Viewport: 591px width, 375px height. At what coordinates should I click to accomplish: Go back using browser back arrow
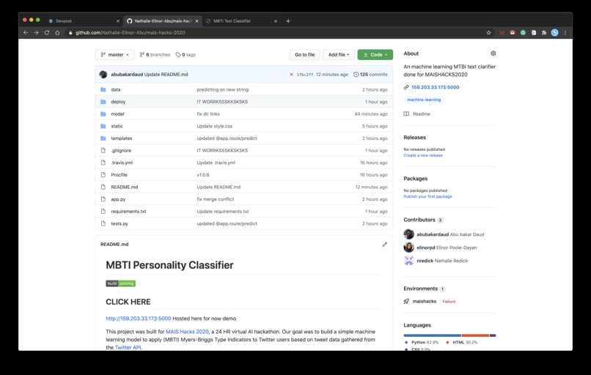pyautogui.click(x=26, y=33)
